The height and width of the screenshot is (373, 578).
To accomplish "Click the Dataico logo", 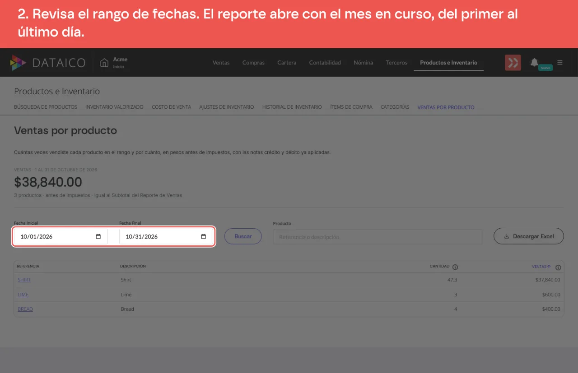I will pyautogui.click(x=48, y=63).
